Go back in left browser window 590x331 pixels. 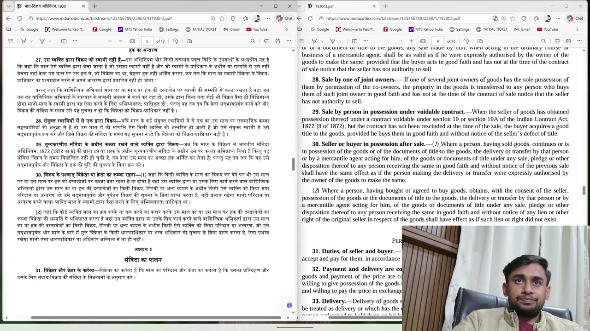(8, 18)
